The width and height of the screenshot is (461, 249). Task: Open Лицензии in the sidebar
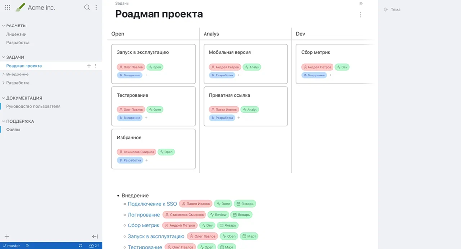click(x=16, y=34)
